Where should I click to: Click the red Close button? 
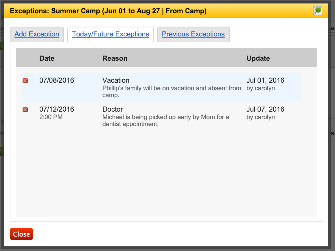point(21,234)
